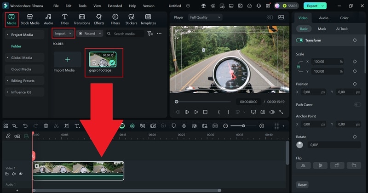
Task: Open the Filters panel
Action: (115, 19)
